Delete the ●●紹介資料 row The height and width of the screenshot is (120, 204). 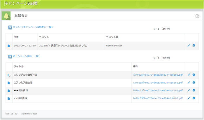[x=194, y=90]
